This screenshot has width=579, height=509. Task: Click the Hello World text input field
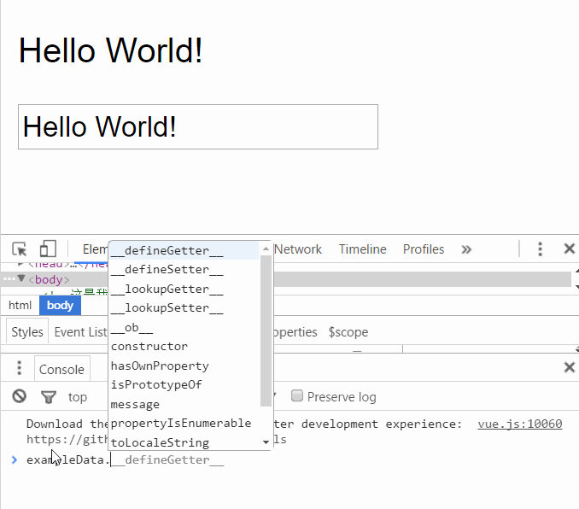click(x=197, y=127)
